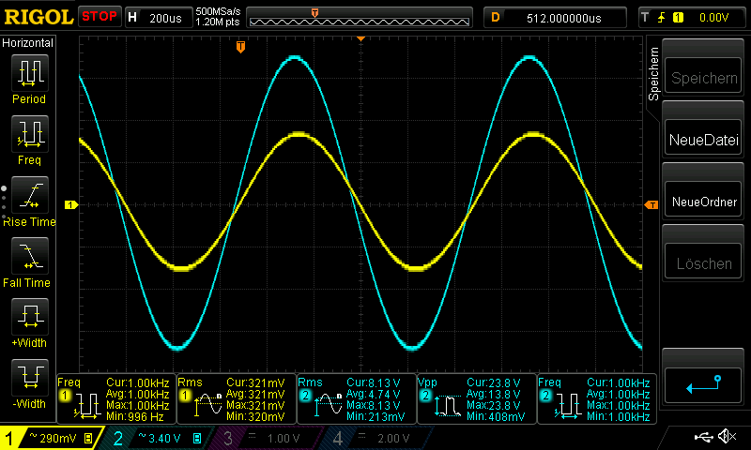751x450 pixels.
Task: Click channel 1 bandwidth limit B indicator
Action: pyautogui.click(x=88, y=438)
